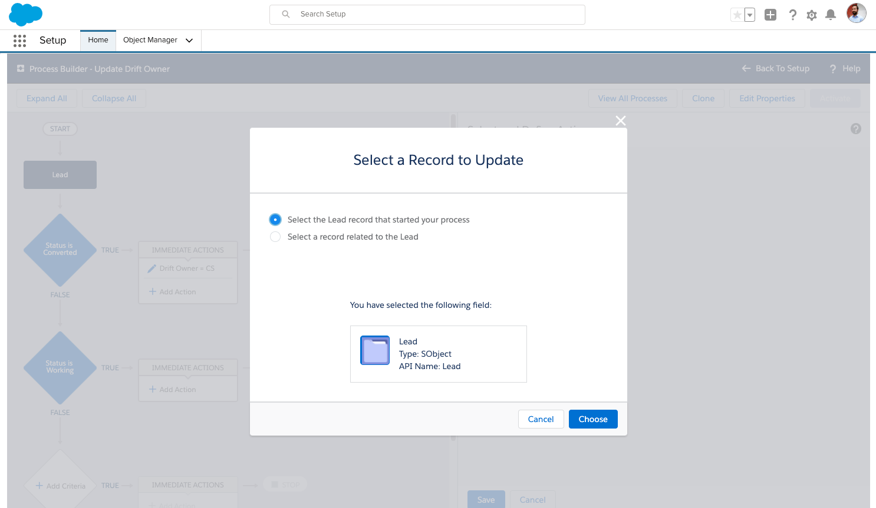Click Edit Properties button
The image size is (876, 508).
click(x=767, y=98)
